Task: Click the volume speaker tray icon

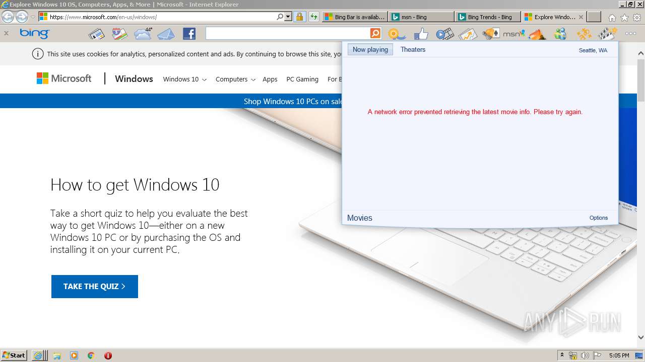Action: click(585, 355)
